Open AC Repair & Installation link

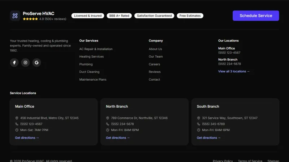click(96, 49)
